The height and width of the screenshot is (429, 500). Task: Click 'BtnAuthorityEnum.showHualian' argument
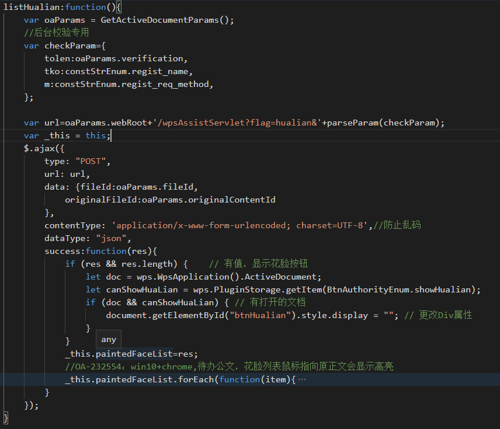(399, 290)
